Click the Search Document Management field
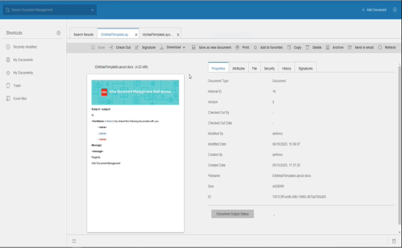 click(x=48, y=10)
